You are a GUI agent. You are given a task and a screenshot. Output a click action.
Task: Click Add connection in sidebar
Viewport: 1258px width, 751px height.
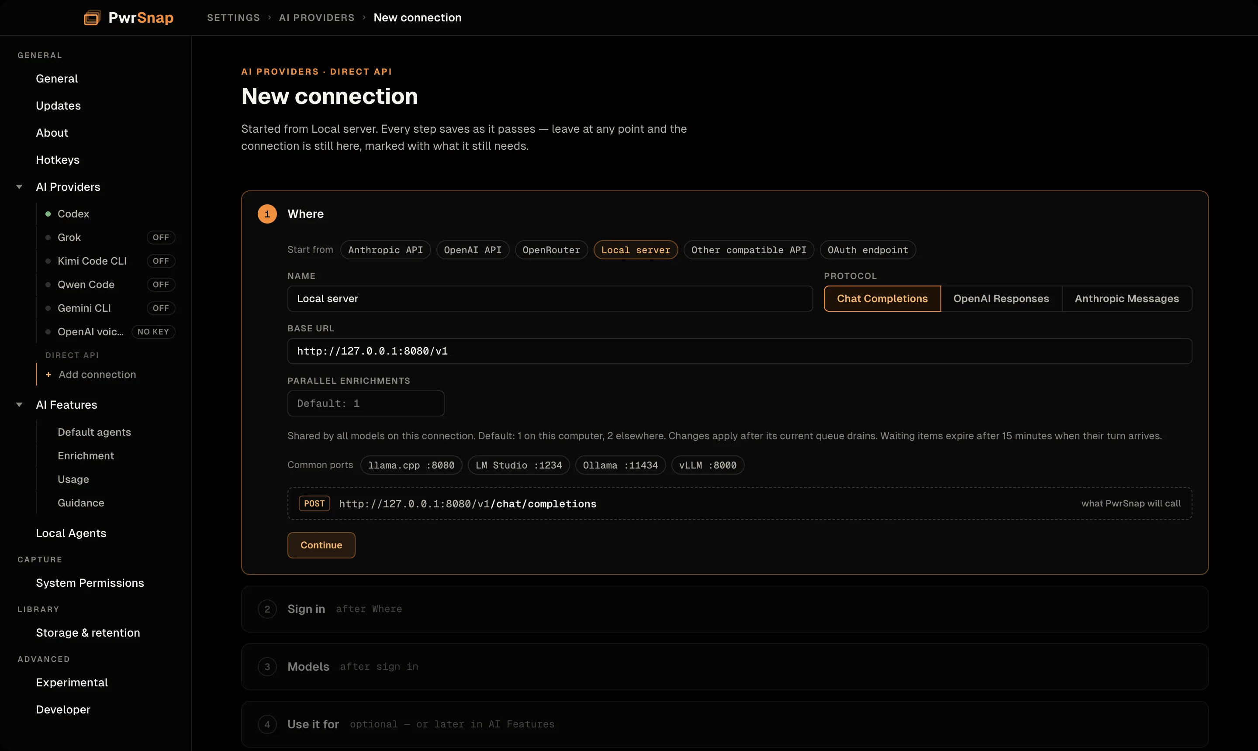[x=97, y=375]
